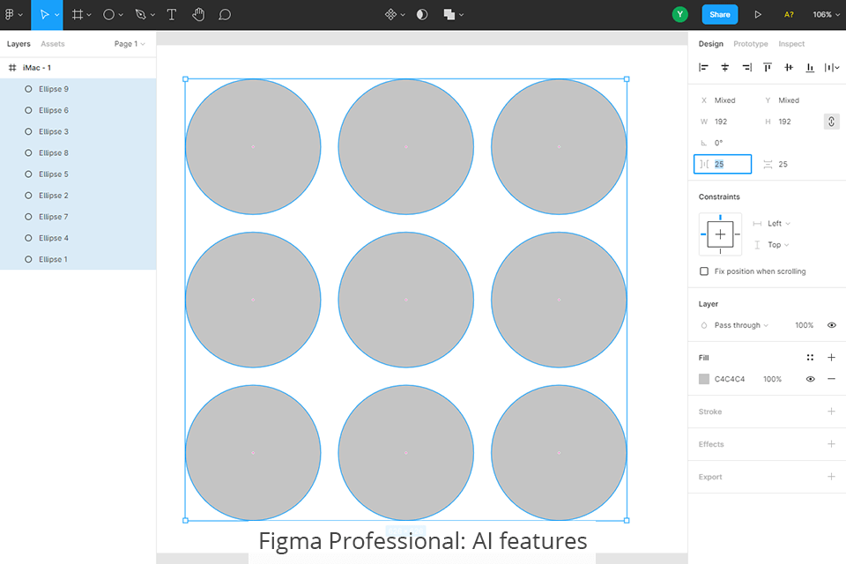
Task: Enable Fix position when scrolling
Action: coord(704,271)
